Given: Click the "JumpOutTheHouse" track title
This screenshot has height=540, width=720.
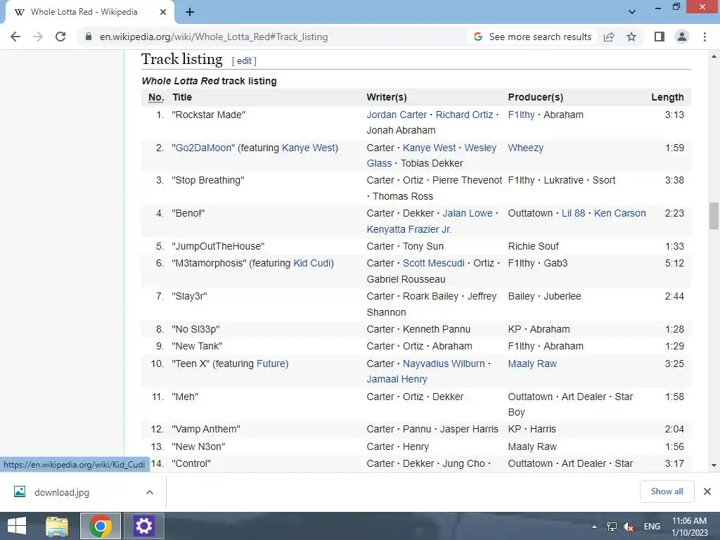Looking at the screenshot, I should pos(218,246).
